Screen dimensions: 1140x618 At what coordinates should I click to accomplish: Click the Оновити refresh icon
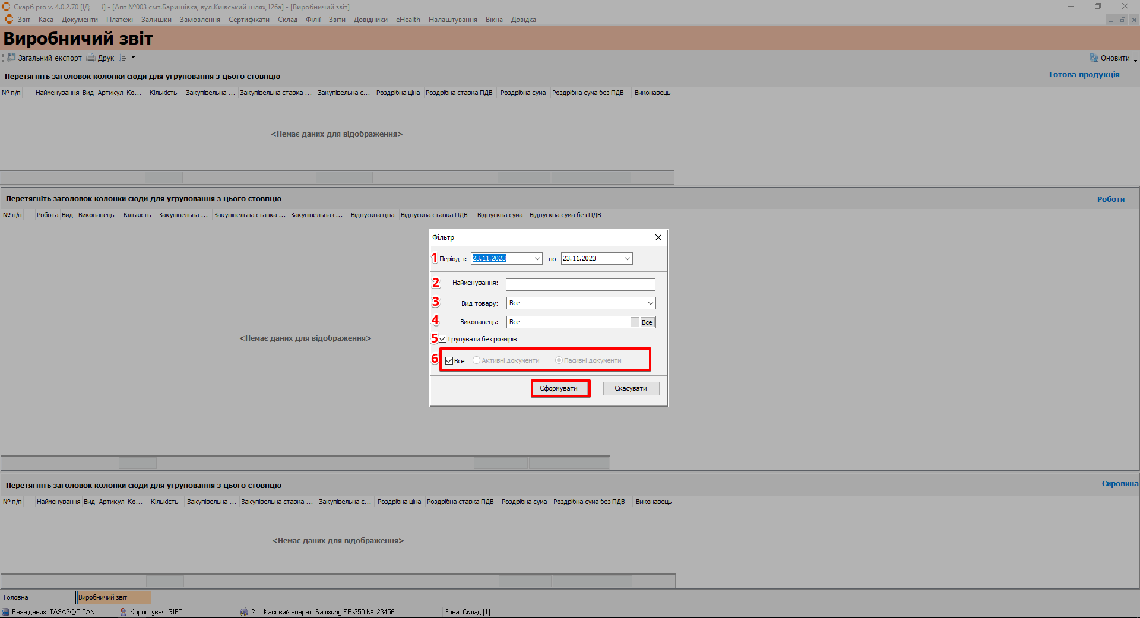(x=1093, y=58)
